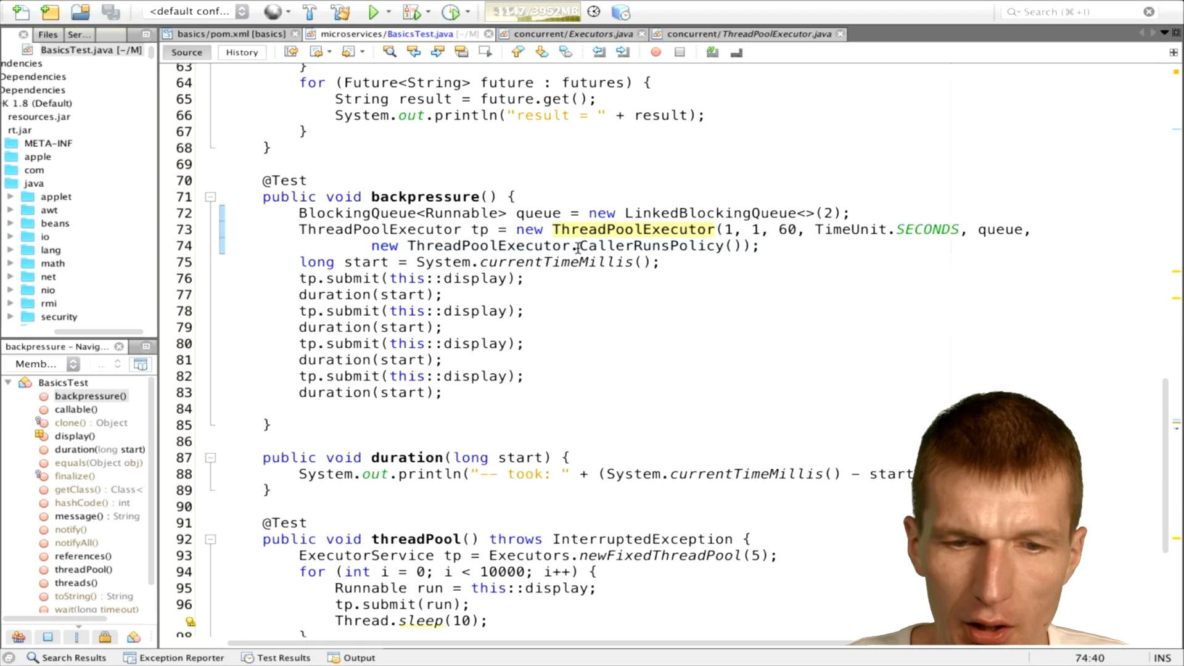Click the Find Previous Occurrence icon
This screenshot has width=1184, height=666.
(x=414, y=52)
